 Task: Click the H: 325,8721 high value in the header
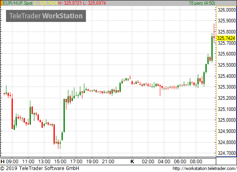pyautogui.click(x=70, y=3)
